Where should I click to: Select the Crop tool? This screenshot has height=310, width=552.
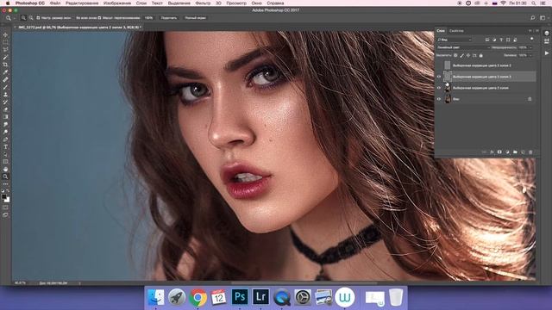click(5, 65)
